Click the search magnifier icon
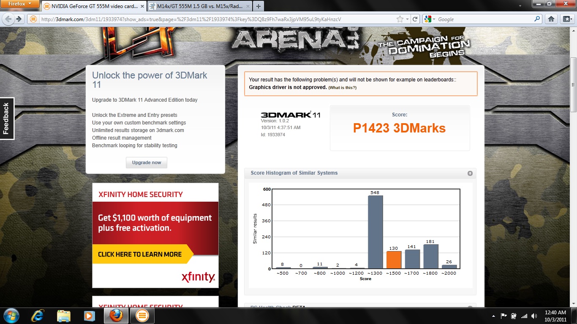This screenshot has height=324, width=577. 537,19
